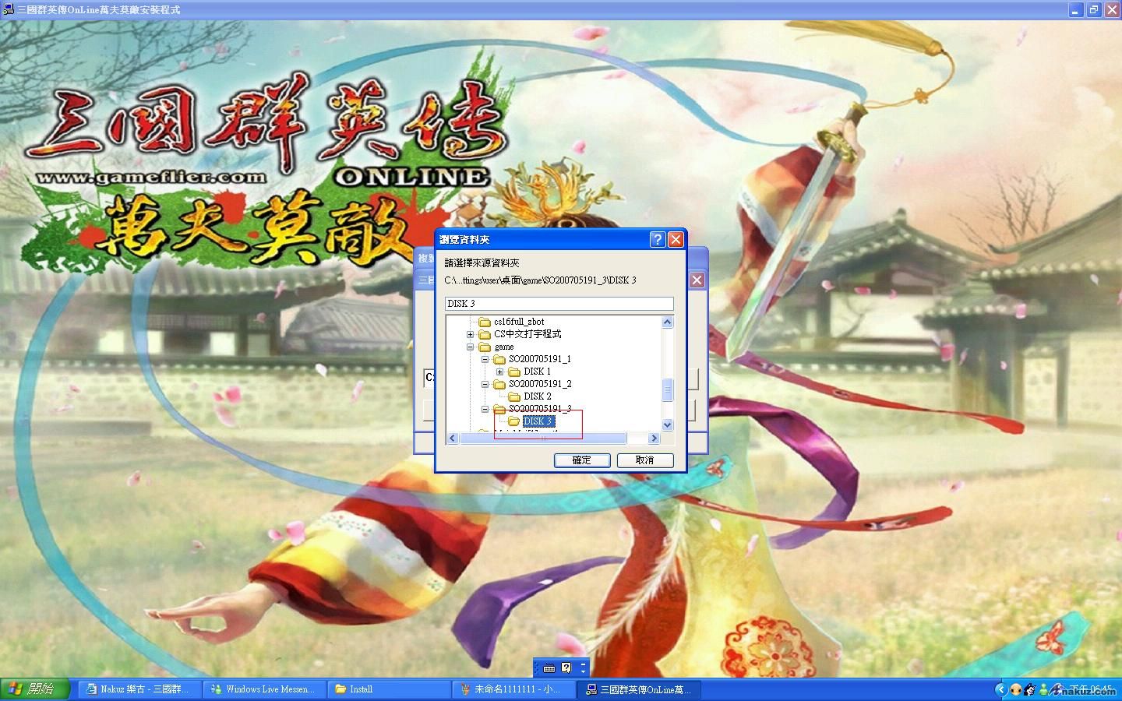Cancel with the 取消 button
Viewport: 1122px width, 701px height.
[645, 460]
